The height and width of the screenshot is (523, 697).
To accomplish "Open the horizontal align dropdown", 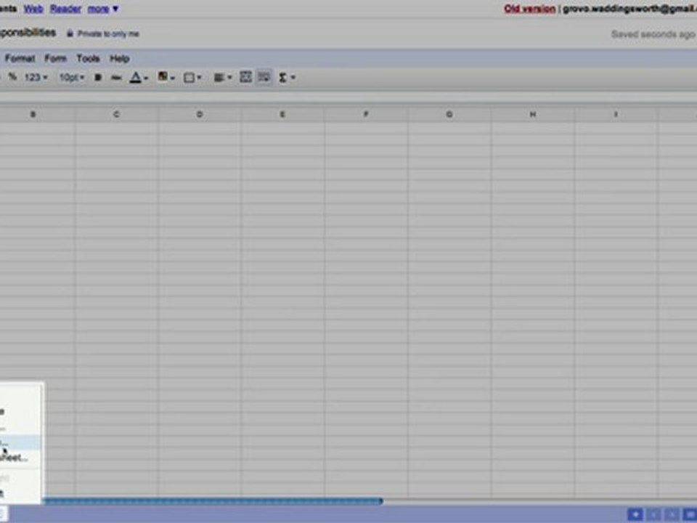I will pos(223,78).
